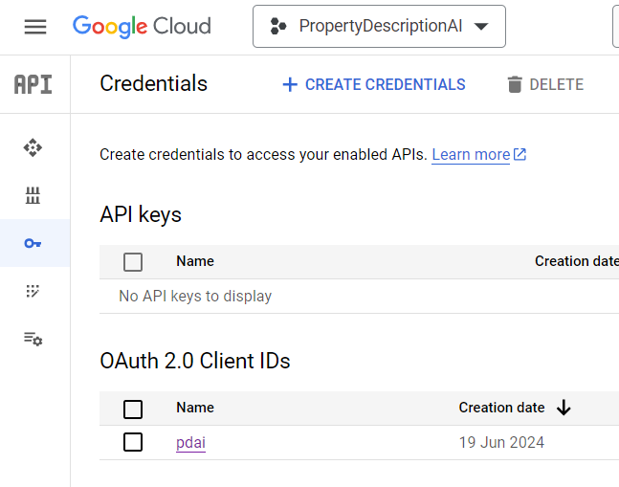The image size is (619, 487).
Task: Open the hamburger navigation menu
Action: click(x=35, y=27)
